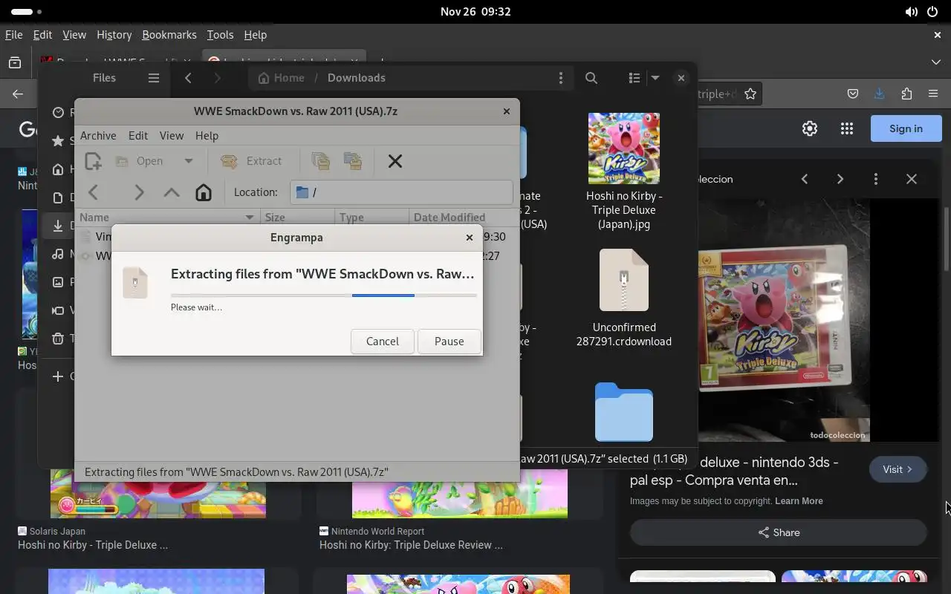Go forward in Engrampa archive navigation
951x594 pixels.
coord(139,192)
